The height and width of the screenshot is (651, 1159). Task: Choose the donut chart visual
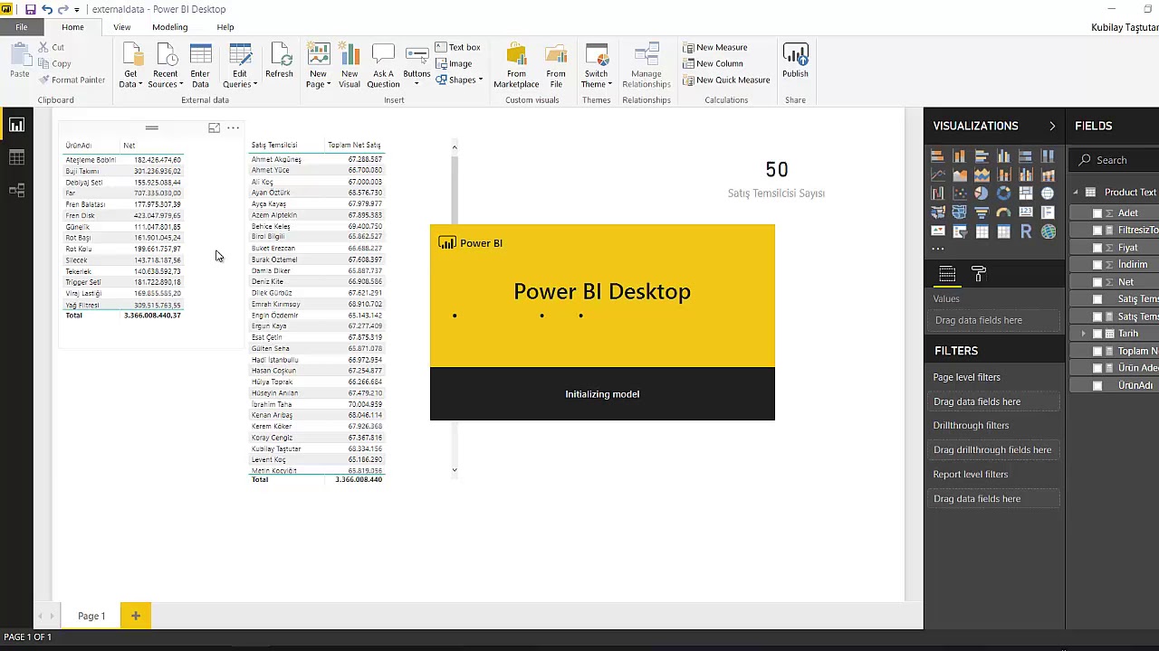tap(1004, 193)
